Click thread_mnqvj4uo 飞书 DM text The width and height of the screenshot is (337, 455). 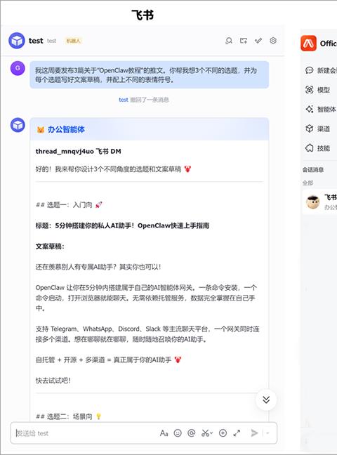[x=79, y=151]
